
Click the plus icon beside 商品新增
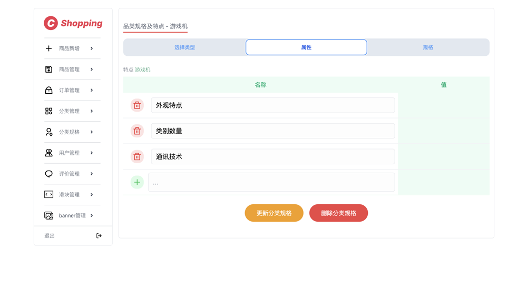[48, 48]
